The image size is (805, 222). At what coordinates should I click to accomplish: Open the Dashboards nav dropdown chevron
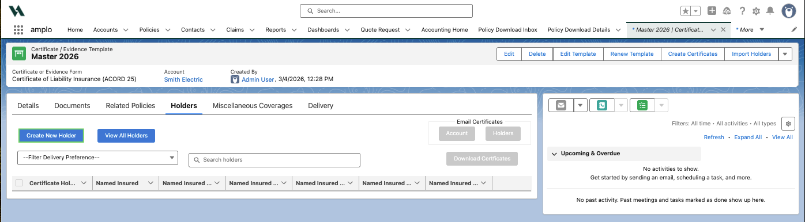click(x=347, y=30)
